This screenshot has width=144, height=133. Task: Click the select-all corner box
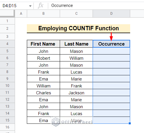click(7, 14)
